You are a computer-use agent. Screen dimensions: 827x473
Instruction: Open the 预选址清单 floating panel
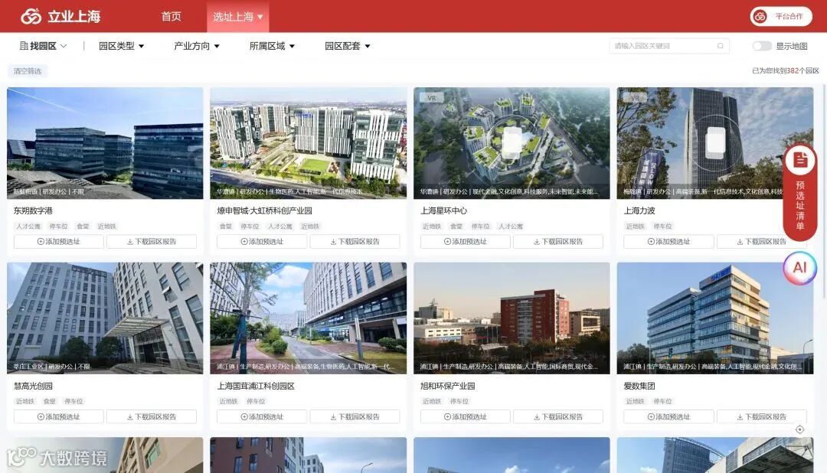click(800, 192)
